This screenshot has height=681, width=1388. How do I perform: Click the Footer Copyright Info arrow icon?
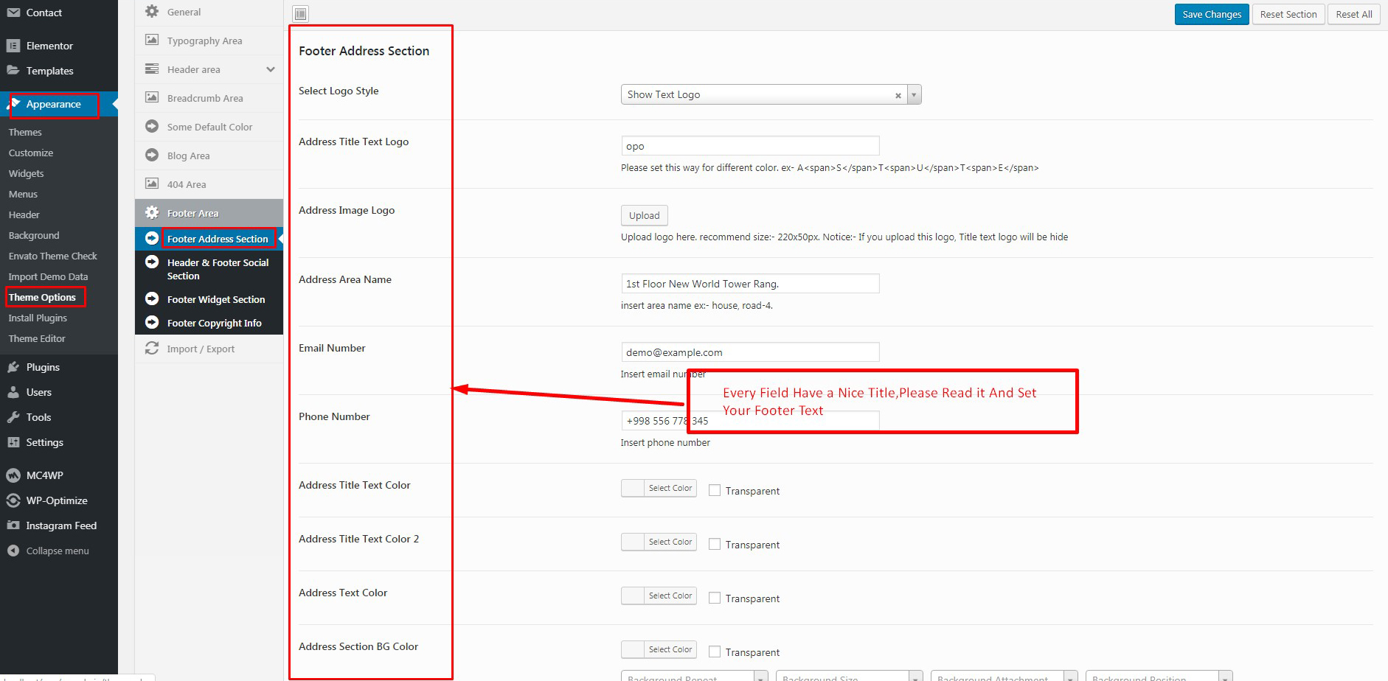pyautogui.click(x=152, y=322)
